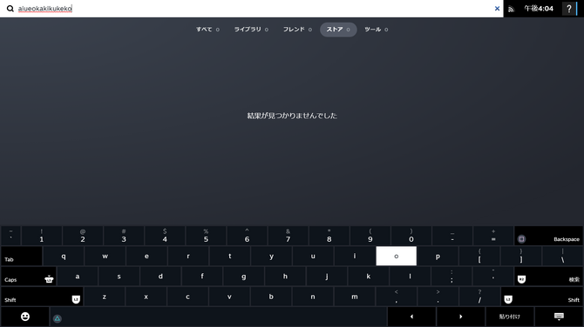Screen dimensions: 584x327
Task: Tap the left bracket key
Action: click(479, 256)
